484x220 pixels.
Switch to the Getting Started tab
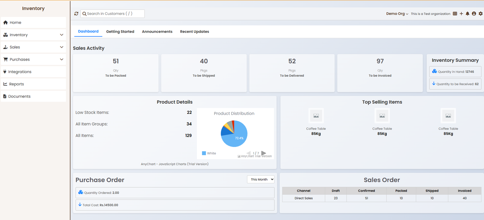tap(120, 31)
